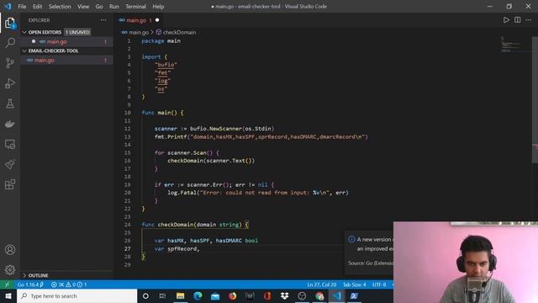Open the Accounts menu icon

click(10, 249)
